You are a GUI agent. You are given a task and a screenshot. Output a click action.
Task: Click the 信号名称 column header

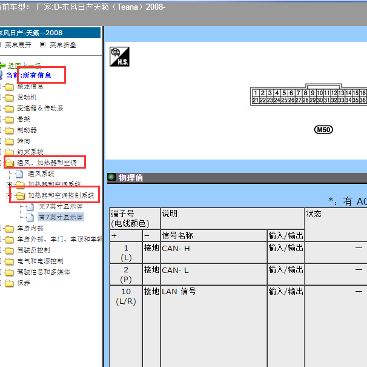pos(214,235)
